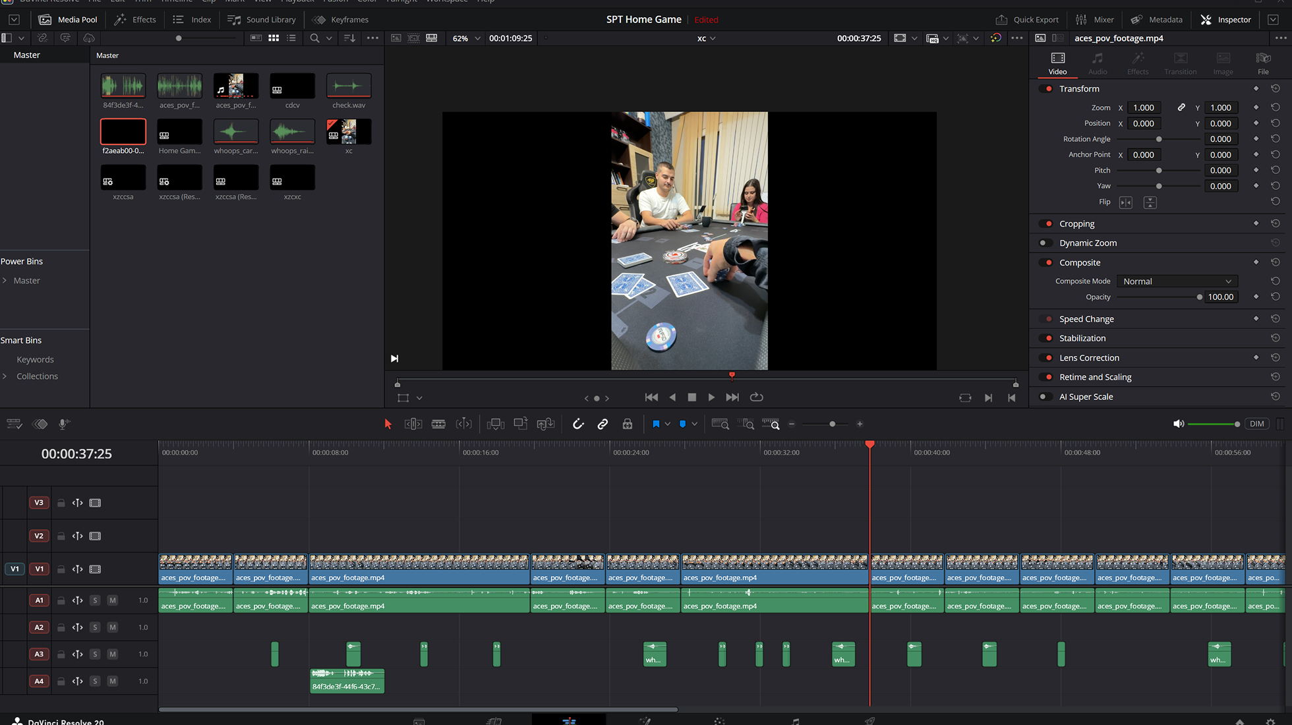Switch to the Inspector File tab

(1262, 63)
